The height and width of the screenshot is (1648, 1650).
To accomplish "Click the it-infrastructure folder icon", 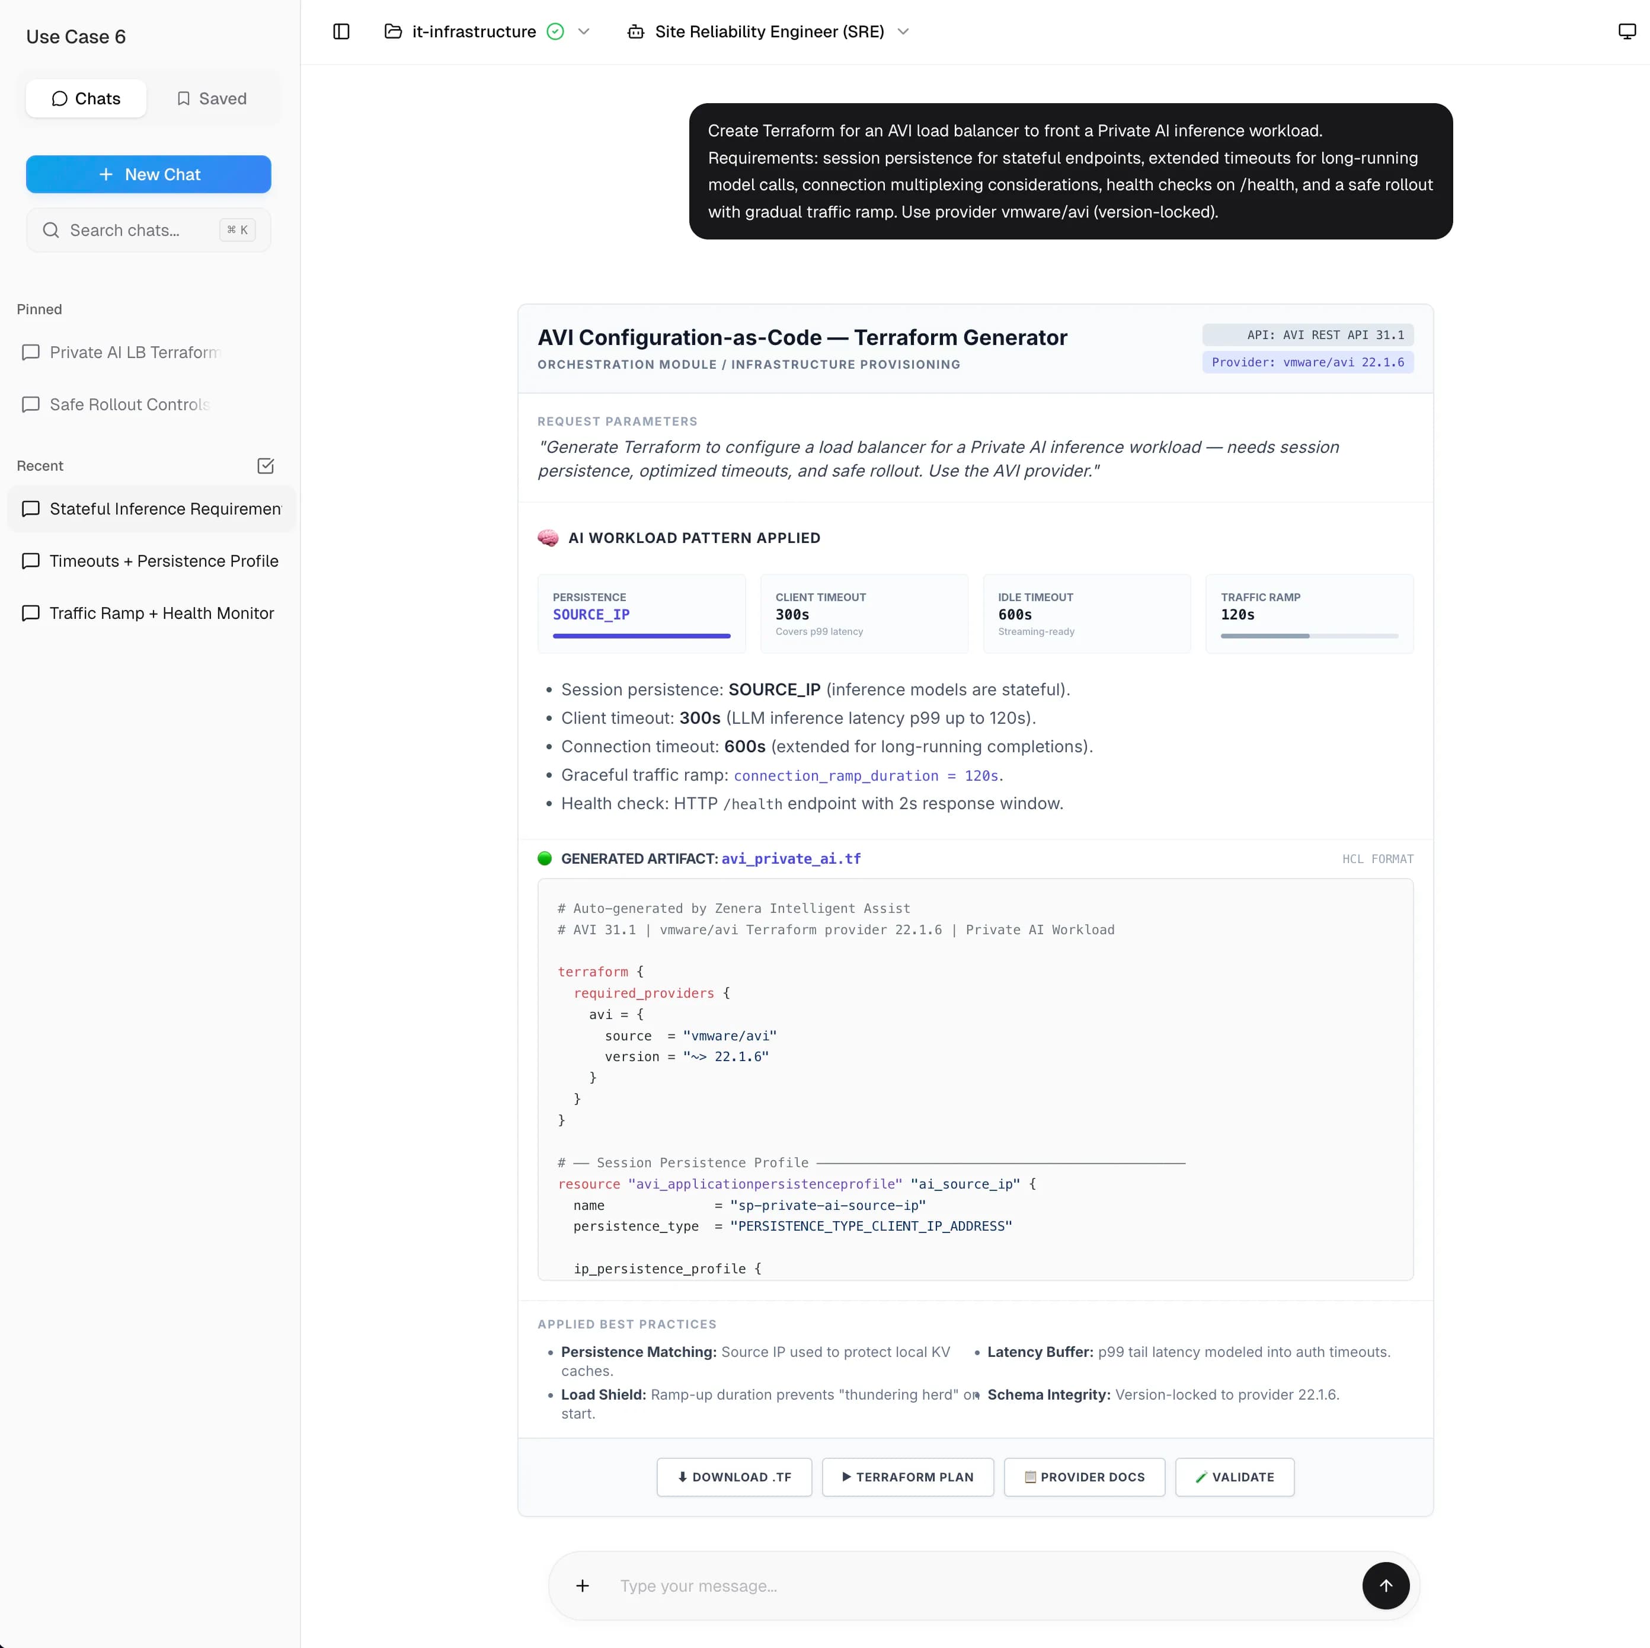I will click(x=393, y=31).
